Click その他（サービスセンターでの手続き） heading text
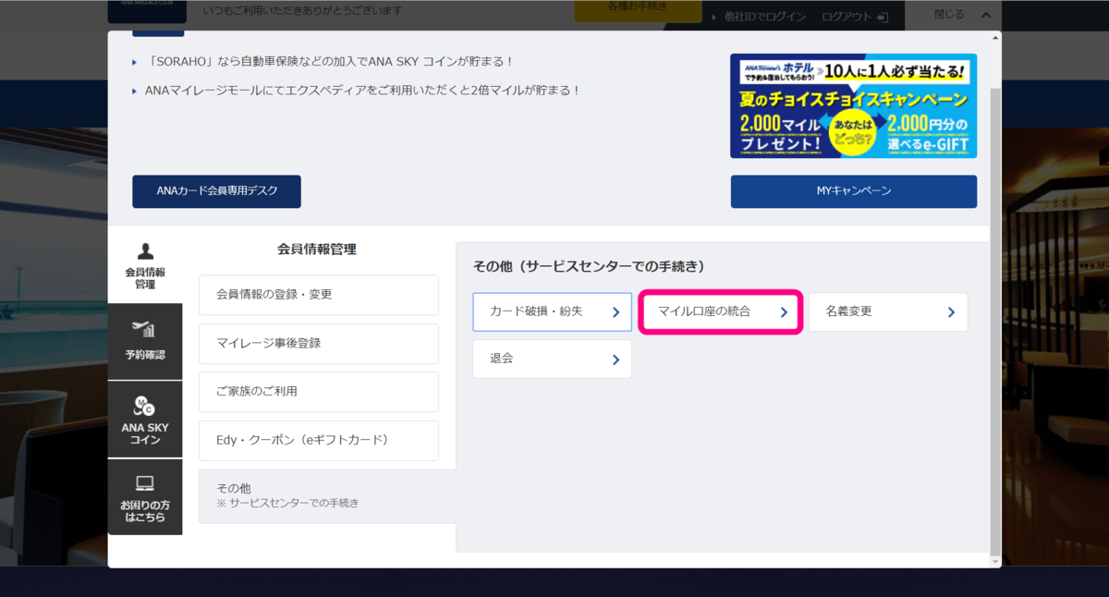 (589, 266)
